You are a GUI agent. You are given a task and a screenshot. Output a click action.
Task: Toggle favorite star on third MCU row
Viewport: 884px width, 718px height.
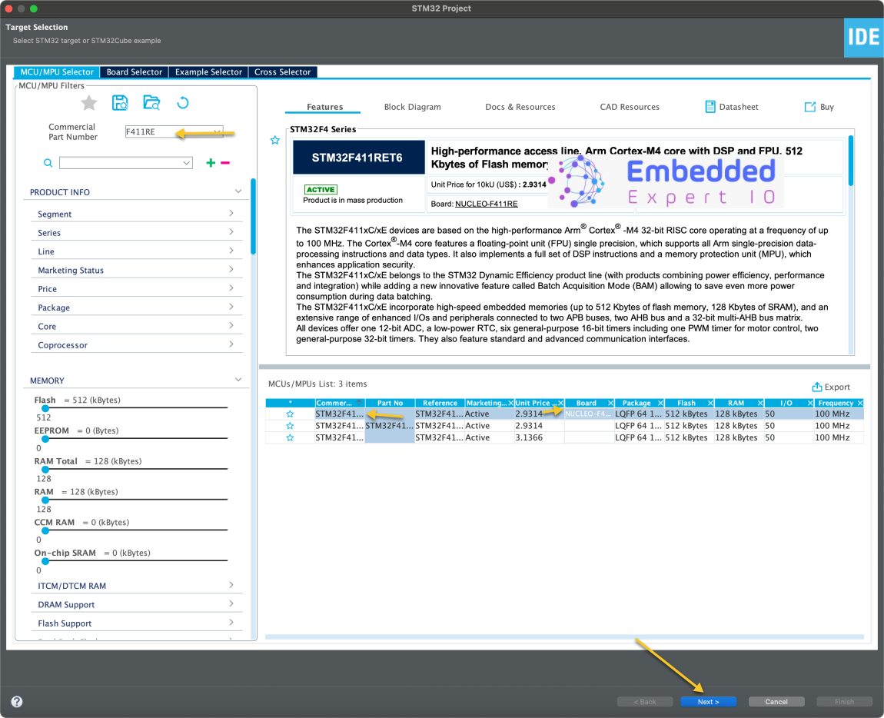(x=290, y=437)
